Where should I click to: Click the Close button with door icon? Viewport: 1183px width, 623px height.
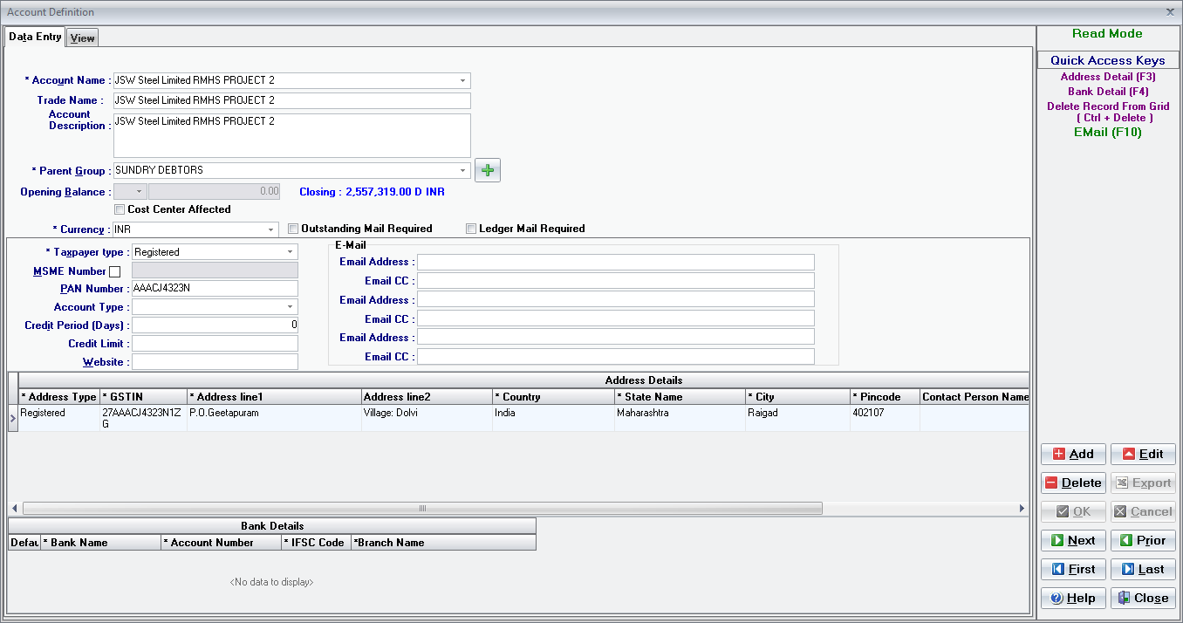1143,598
